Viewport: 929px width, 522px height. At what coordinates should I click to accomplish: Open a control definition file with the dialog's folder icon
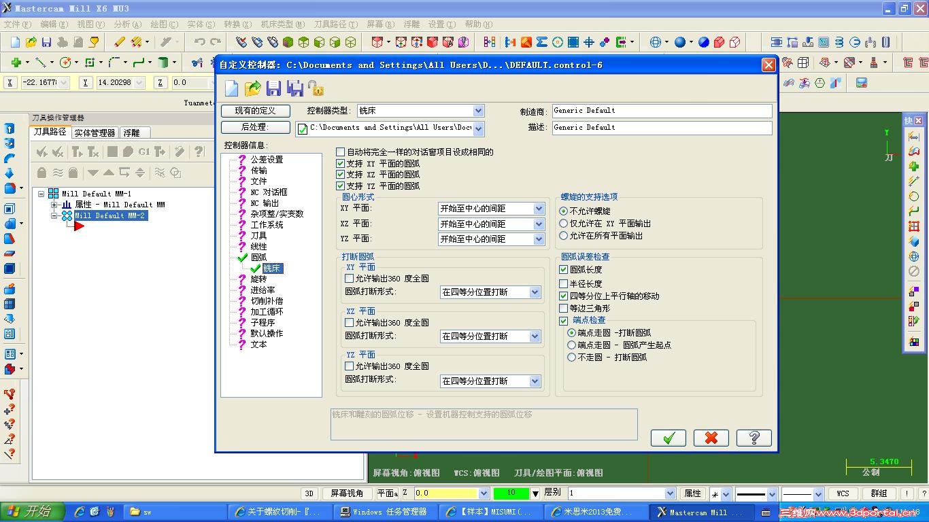(x=253, y=88)
